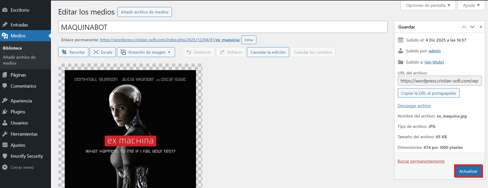Select the Escala scale tool
Viewport: 488px width, 188px height.
(x=103, y=52)
